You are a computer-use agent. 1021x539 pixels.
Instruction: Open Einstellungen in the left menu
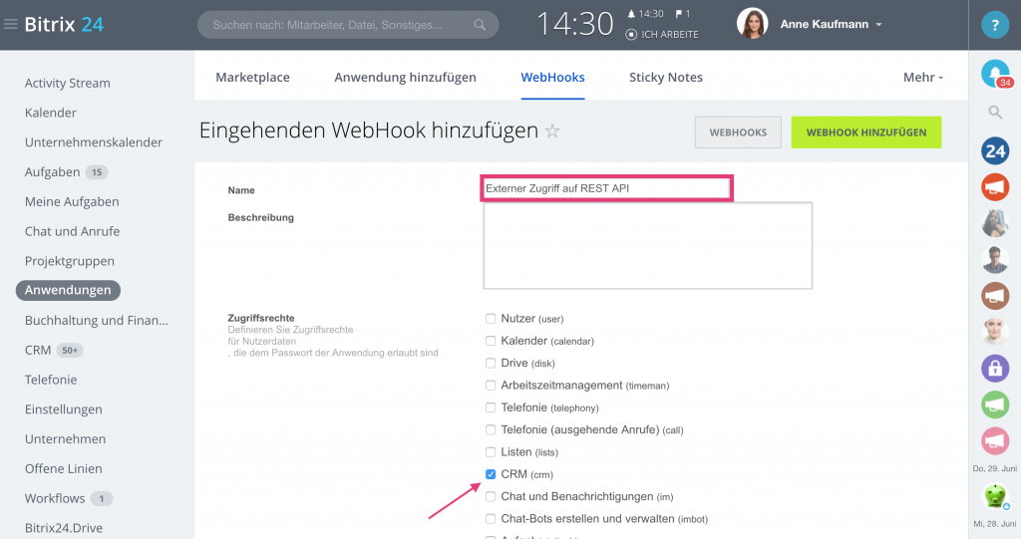pos(63,409)
